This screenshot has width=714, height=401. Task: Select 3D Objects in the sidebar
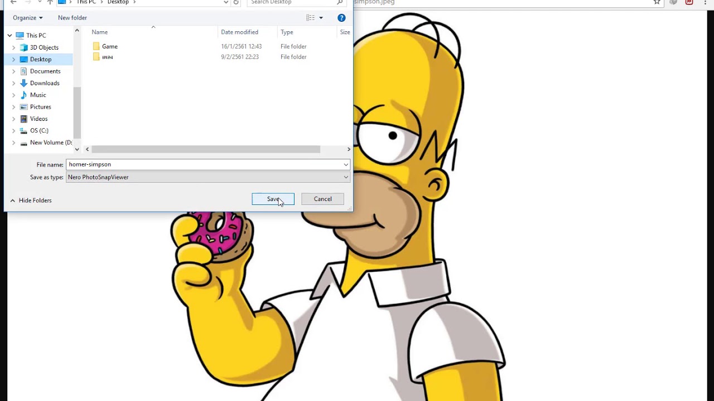(x=44, y=47)
